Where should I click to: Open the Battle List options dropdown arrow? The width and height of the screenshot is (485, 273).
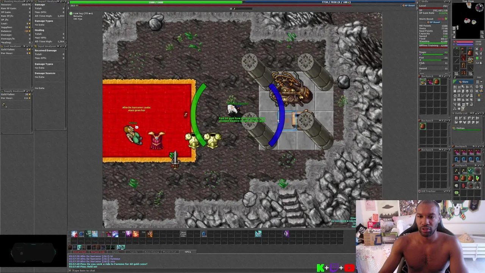coord(476,113)
